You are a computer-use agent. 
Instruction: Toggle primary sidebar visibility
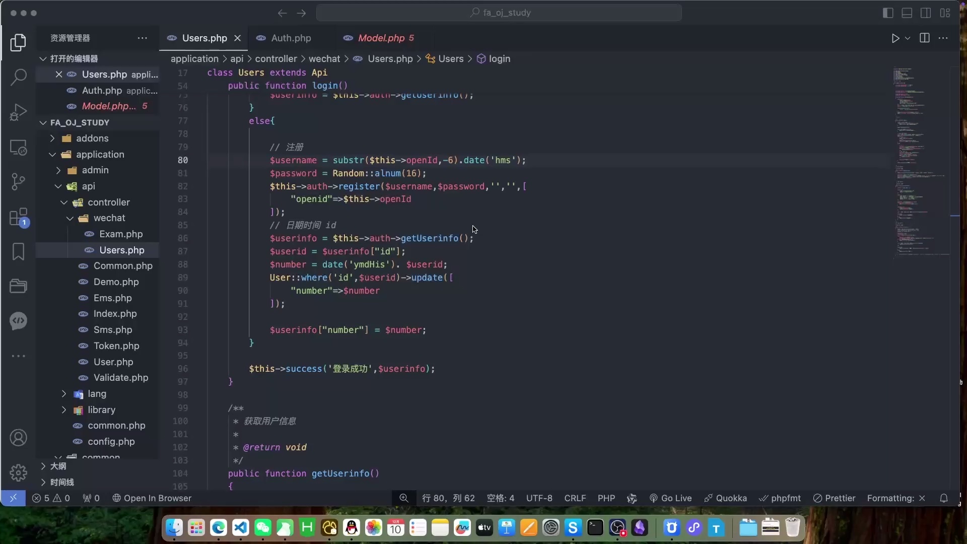pyautogui.click(x=888, y=13)
